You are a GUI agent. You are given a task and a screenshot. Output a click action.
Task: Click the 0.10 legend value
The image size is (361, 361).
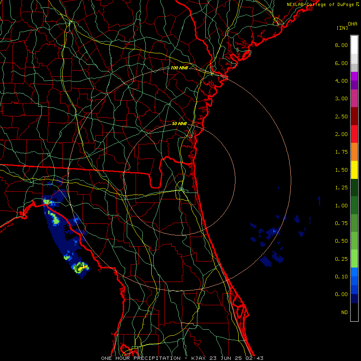(341, 277)
